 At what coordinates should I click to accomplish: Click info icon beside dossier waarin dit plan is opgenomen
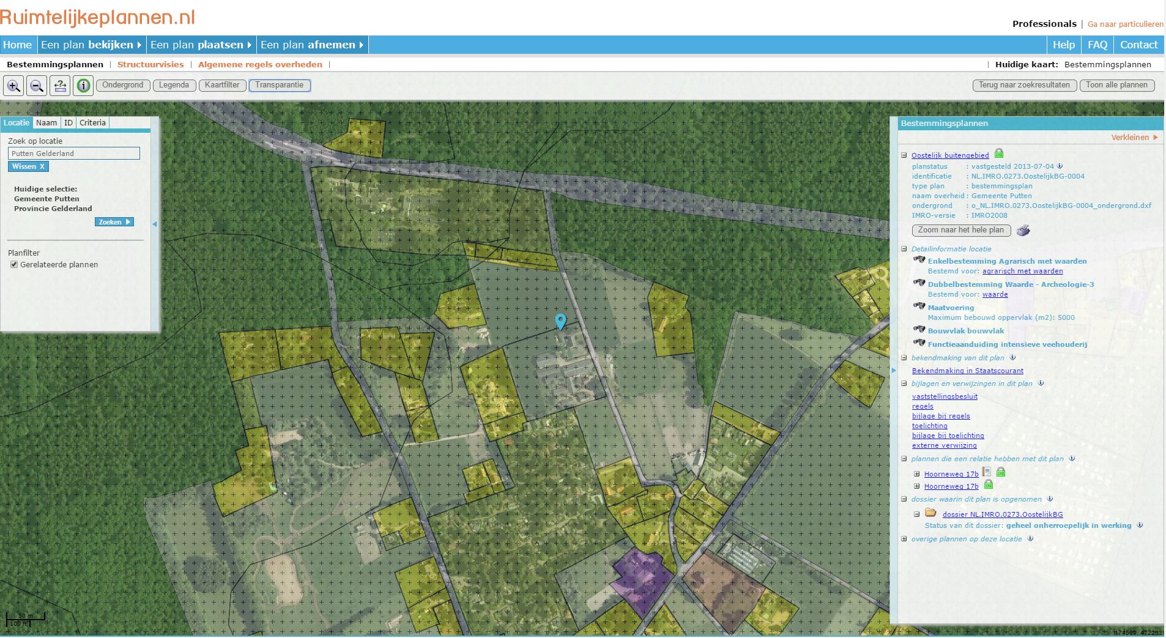(1050, 499)
